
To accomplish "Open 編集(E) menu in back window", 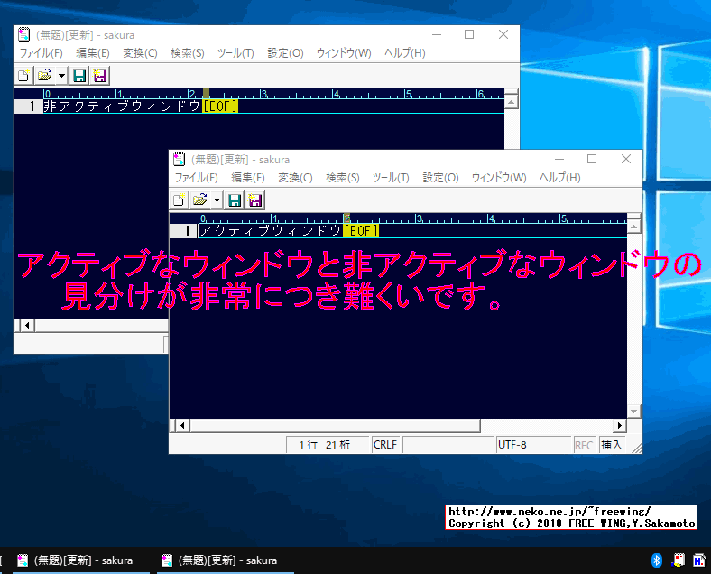I will coord(93,52).
